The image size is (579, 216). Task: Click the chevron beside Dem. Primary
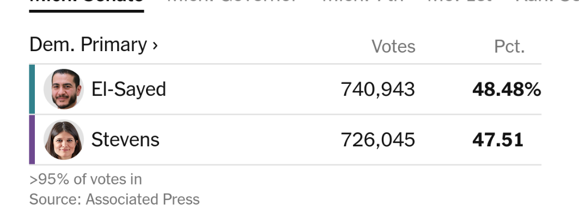pyautogui.click(x=155, y=45)
